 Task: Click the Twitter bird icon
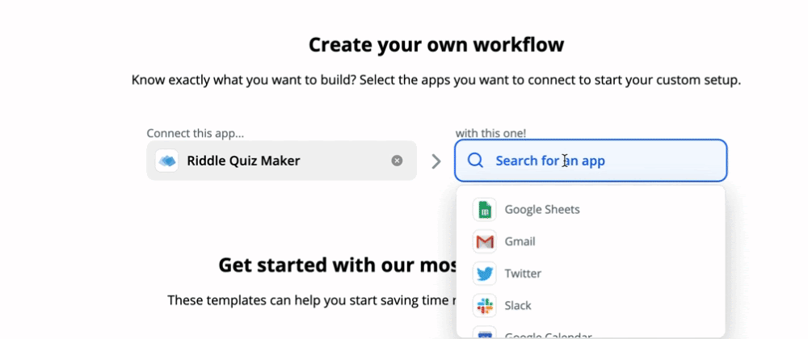click(484, 273)
